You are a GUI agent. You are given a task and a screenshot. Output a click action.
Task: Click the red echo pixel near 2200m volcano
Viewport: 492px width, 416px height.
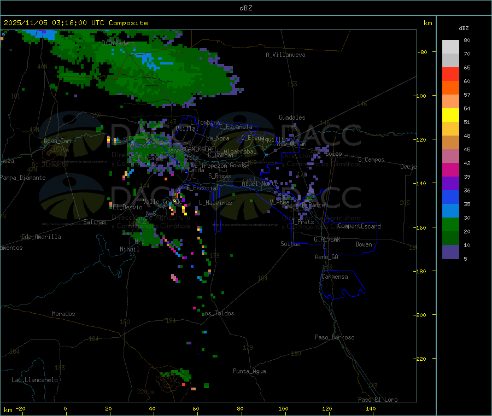tap(183, 384)
